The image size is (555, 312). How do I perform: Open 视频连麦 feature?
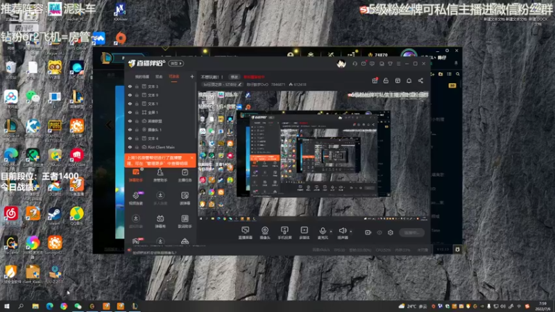point(136,198)
